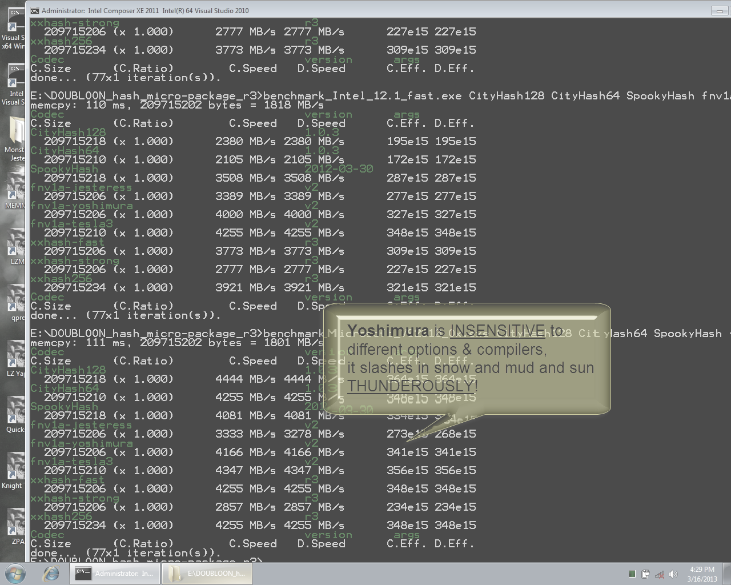
Task: Launch Internet Explorer from the taskbar
Action: (51, 574)
